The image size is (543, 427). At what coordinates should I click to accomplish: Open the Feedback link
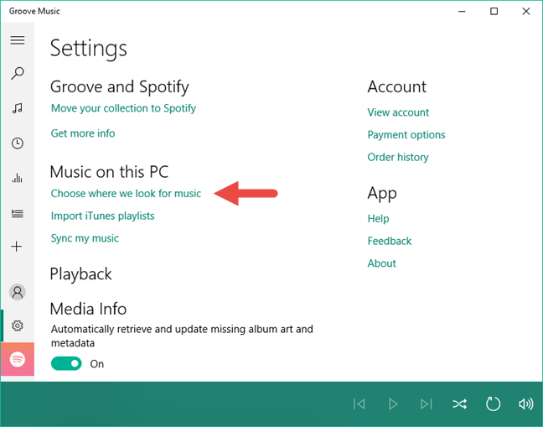[x=390, y=241]
